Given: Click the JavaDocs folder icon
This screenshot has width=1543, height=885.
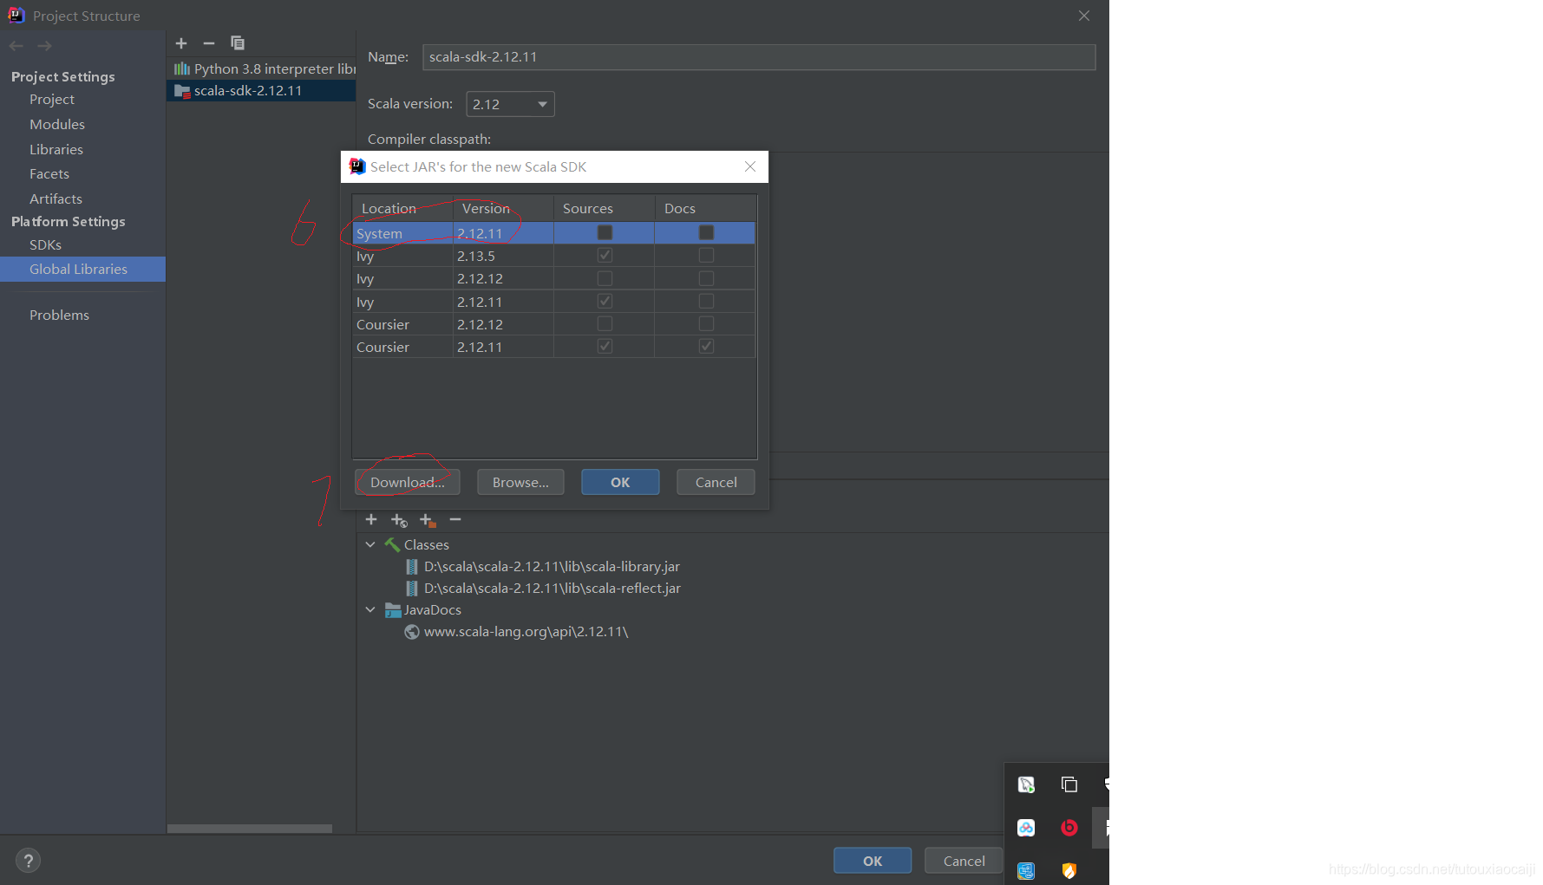Looking at the screenshot, I should click(393, 609).
